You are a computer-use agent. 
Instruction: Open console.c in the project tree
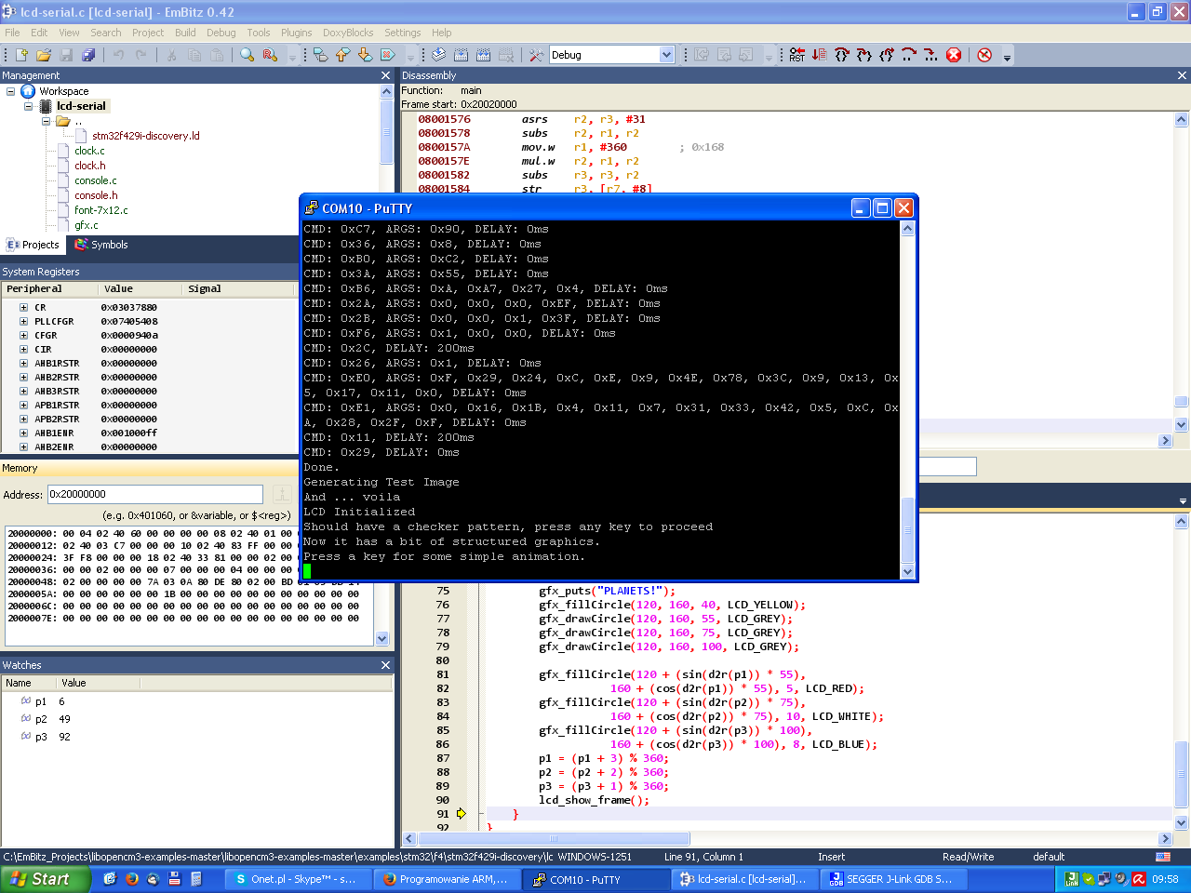pyautogui.click(x=96, y=180)
